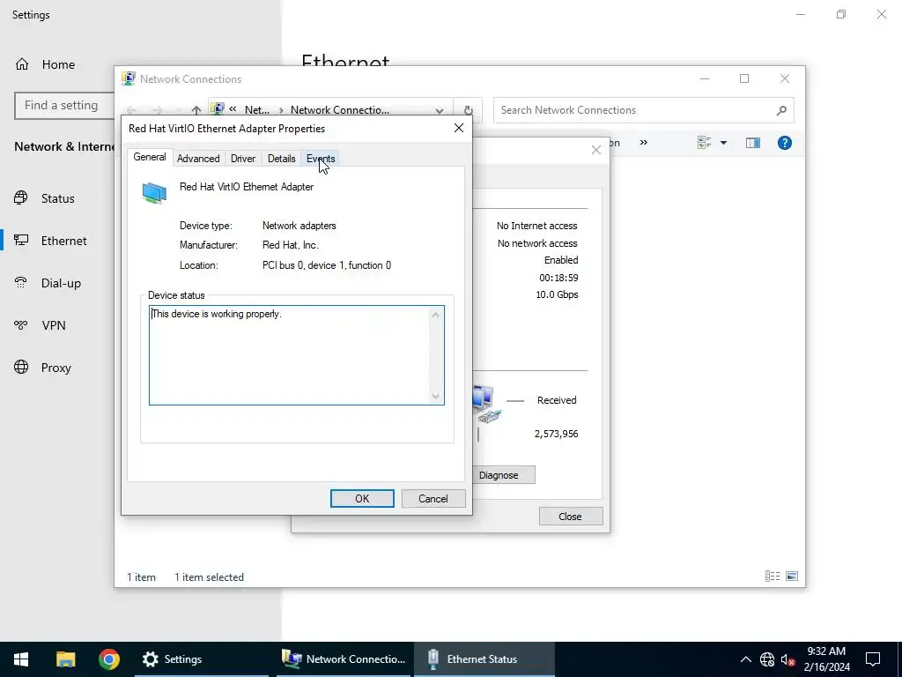902x677 pixels.
Task: Click '1 item selected' status text
Action: [x=209, y=577]
